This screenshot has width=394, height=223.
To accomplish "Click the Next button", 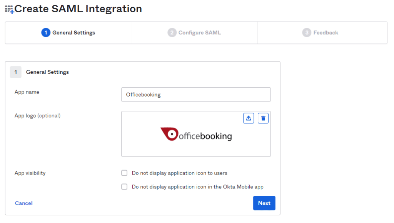I will (x=264, y=203).
